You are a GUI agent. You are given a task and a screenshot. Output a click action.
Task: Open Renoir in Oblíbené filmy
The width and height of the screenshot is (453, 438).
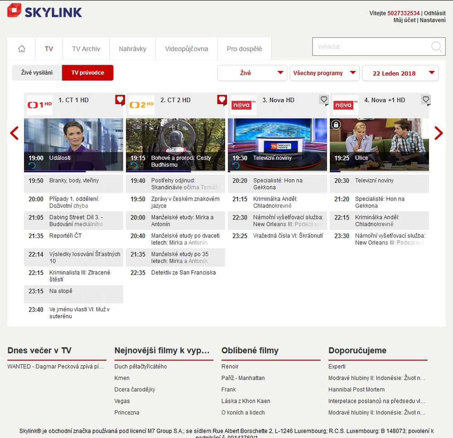[x=230, y=367]
